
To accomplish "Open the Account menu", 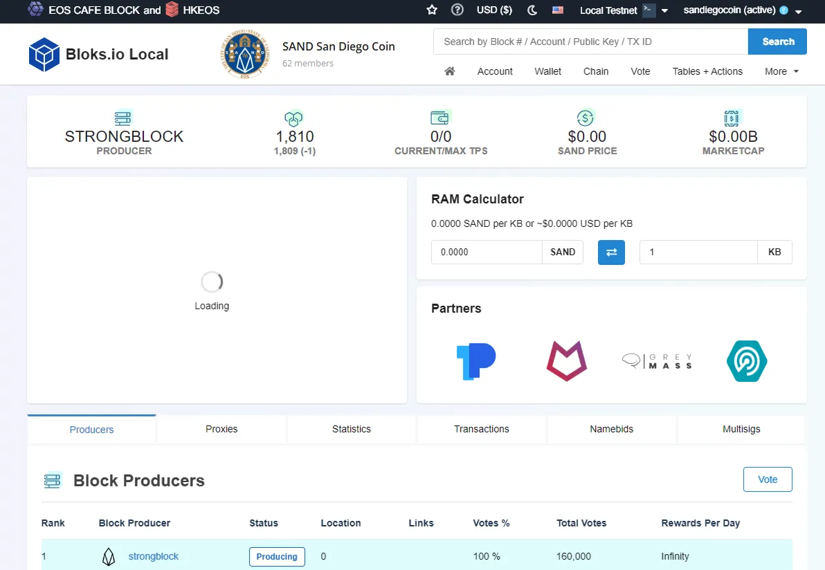I will pyautogui.click(x=495, y=71).
